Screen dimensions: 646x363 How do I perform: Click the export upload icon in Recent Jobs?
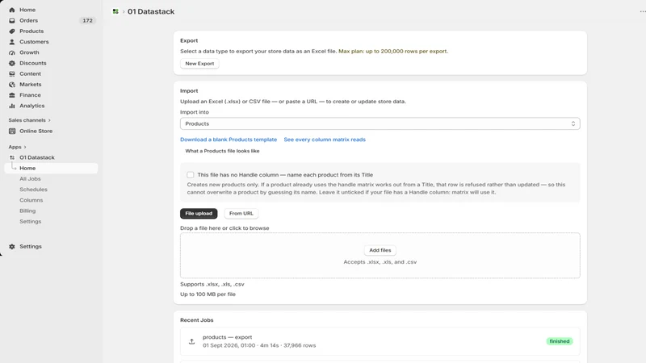(191, 341)
